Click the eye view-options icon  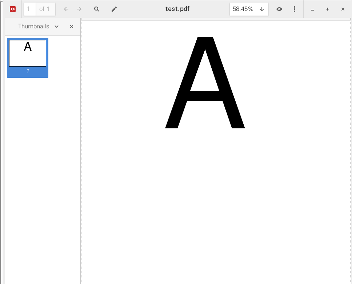(x=279, y=9)
